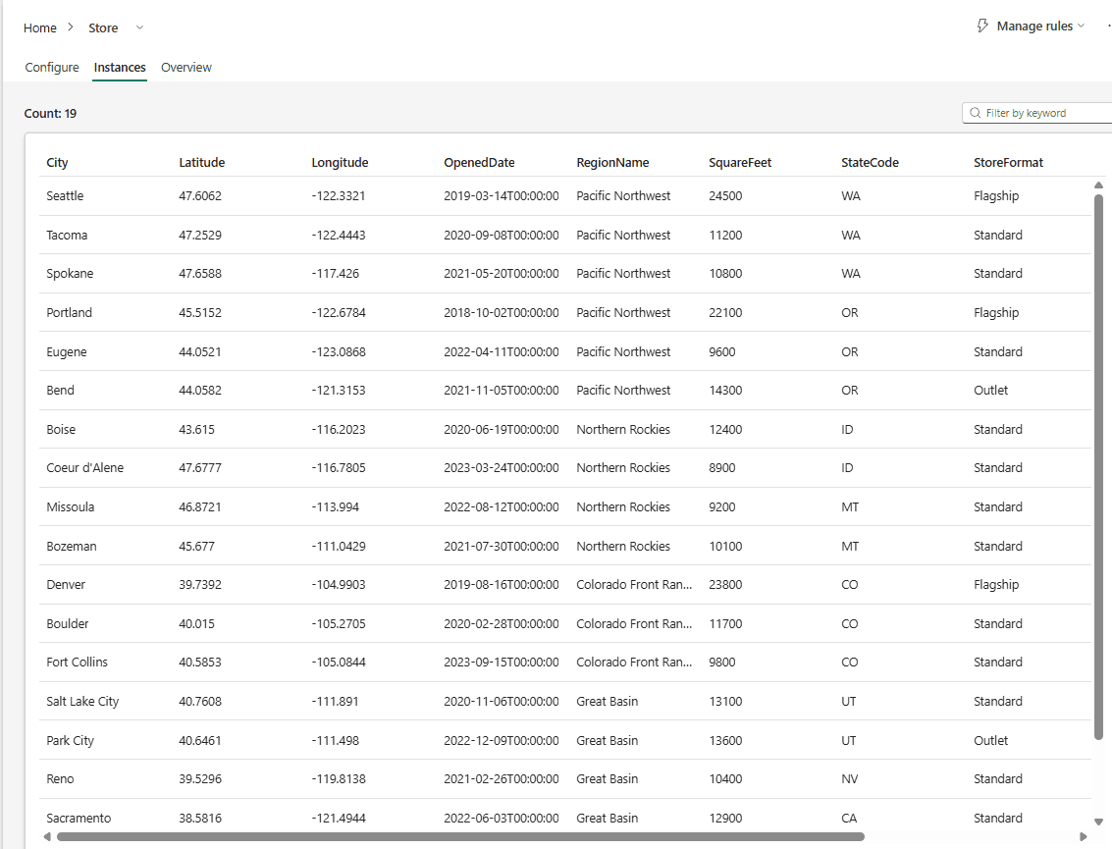The height and width of the screenshot is (849, 1112).
Task: Select the Instances tab
Action: coord(120,68)
